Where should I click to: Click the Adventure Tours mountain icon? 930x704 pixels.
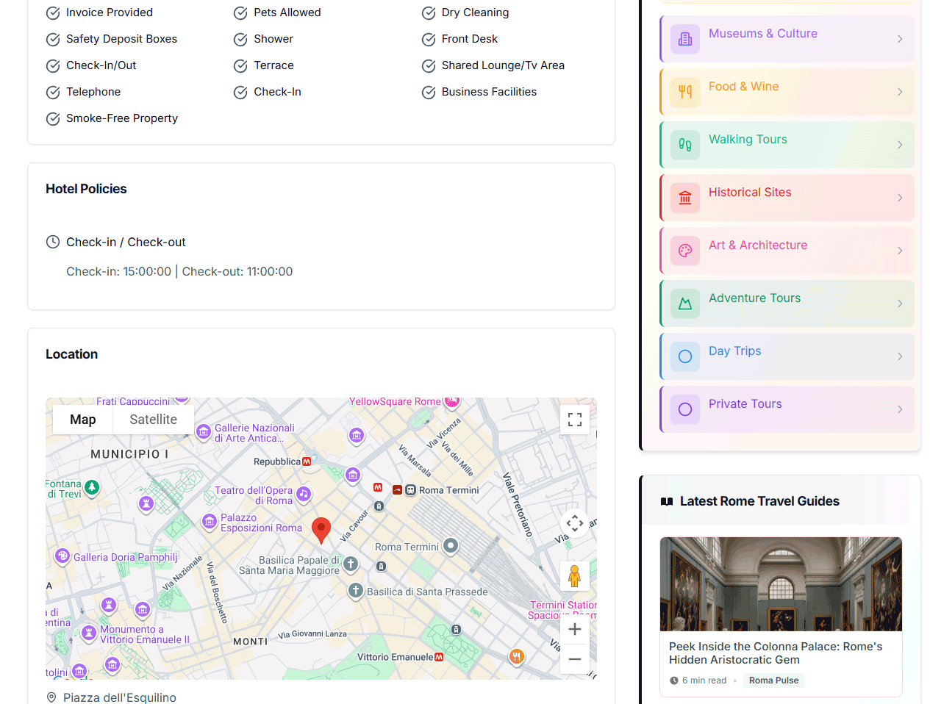(x=685, y=303)
